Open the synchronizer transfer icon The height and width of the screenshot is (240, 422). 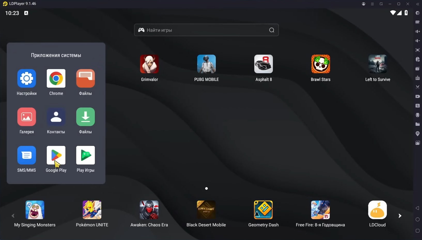[x=417, y=106]
